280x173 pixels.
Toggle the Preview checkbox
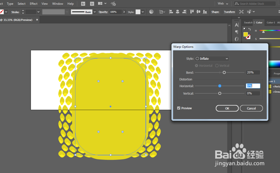[179, 108]
